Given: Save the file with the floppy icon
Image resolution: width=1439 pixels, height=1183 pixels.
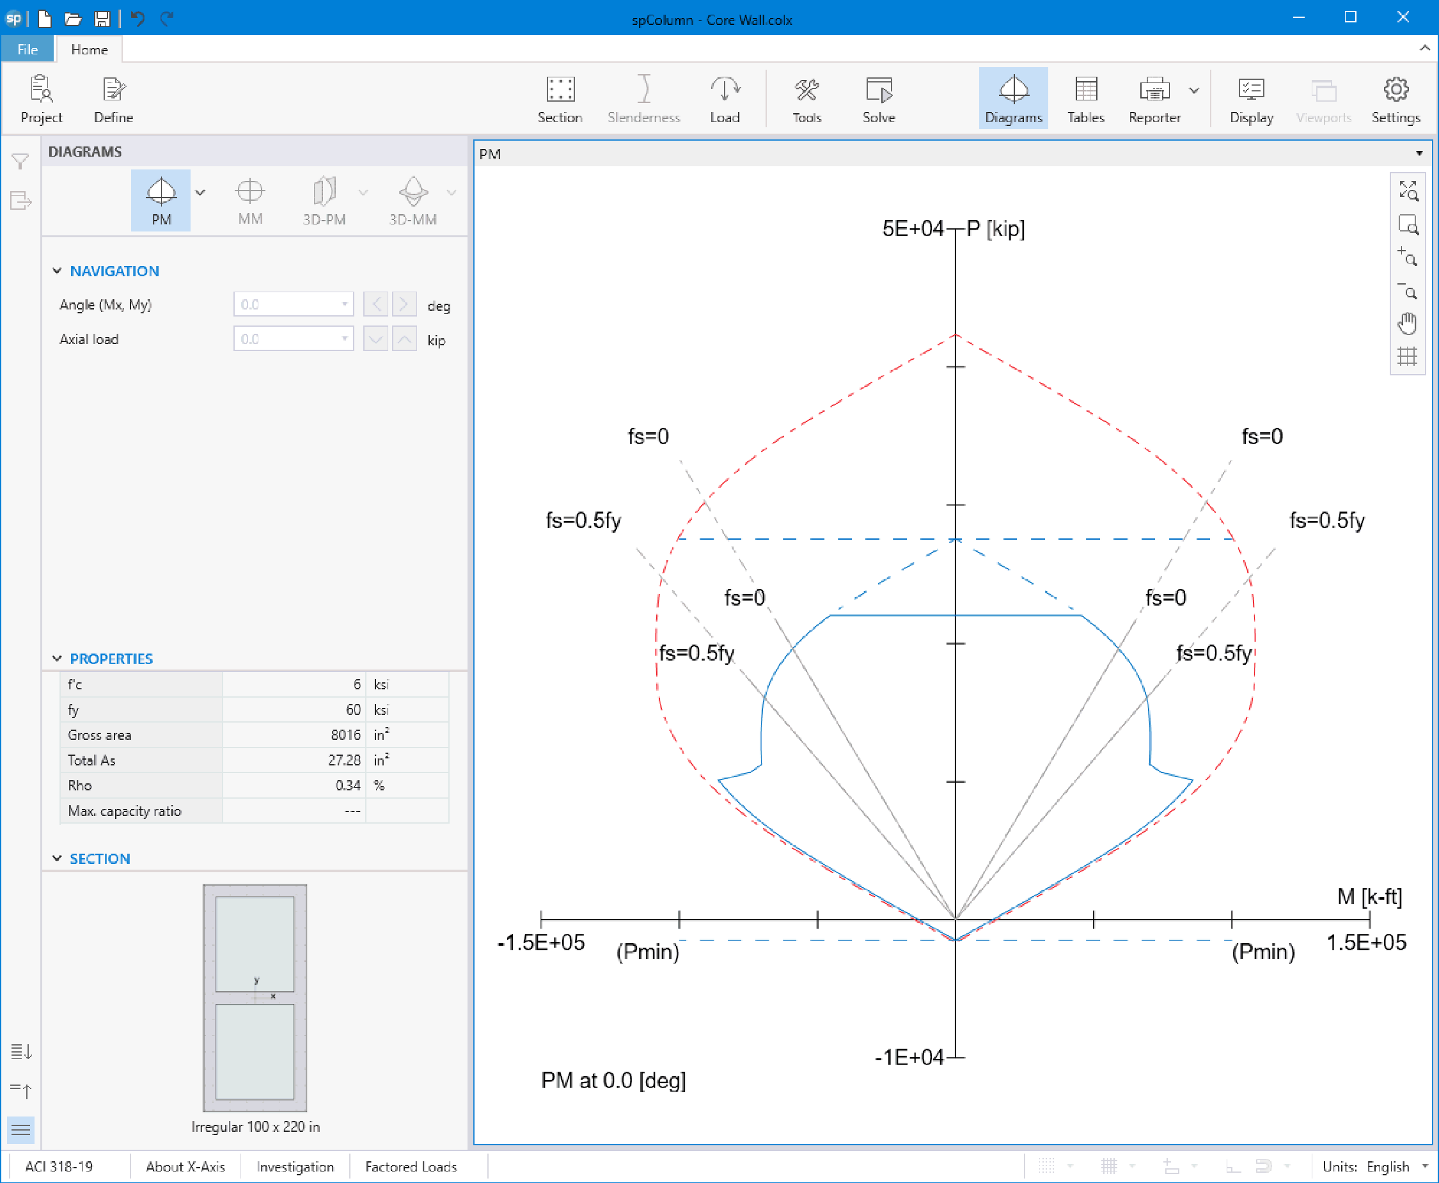Looking at the screenshot, I should (102, 19).
